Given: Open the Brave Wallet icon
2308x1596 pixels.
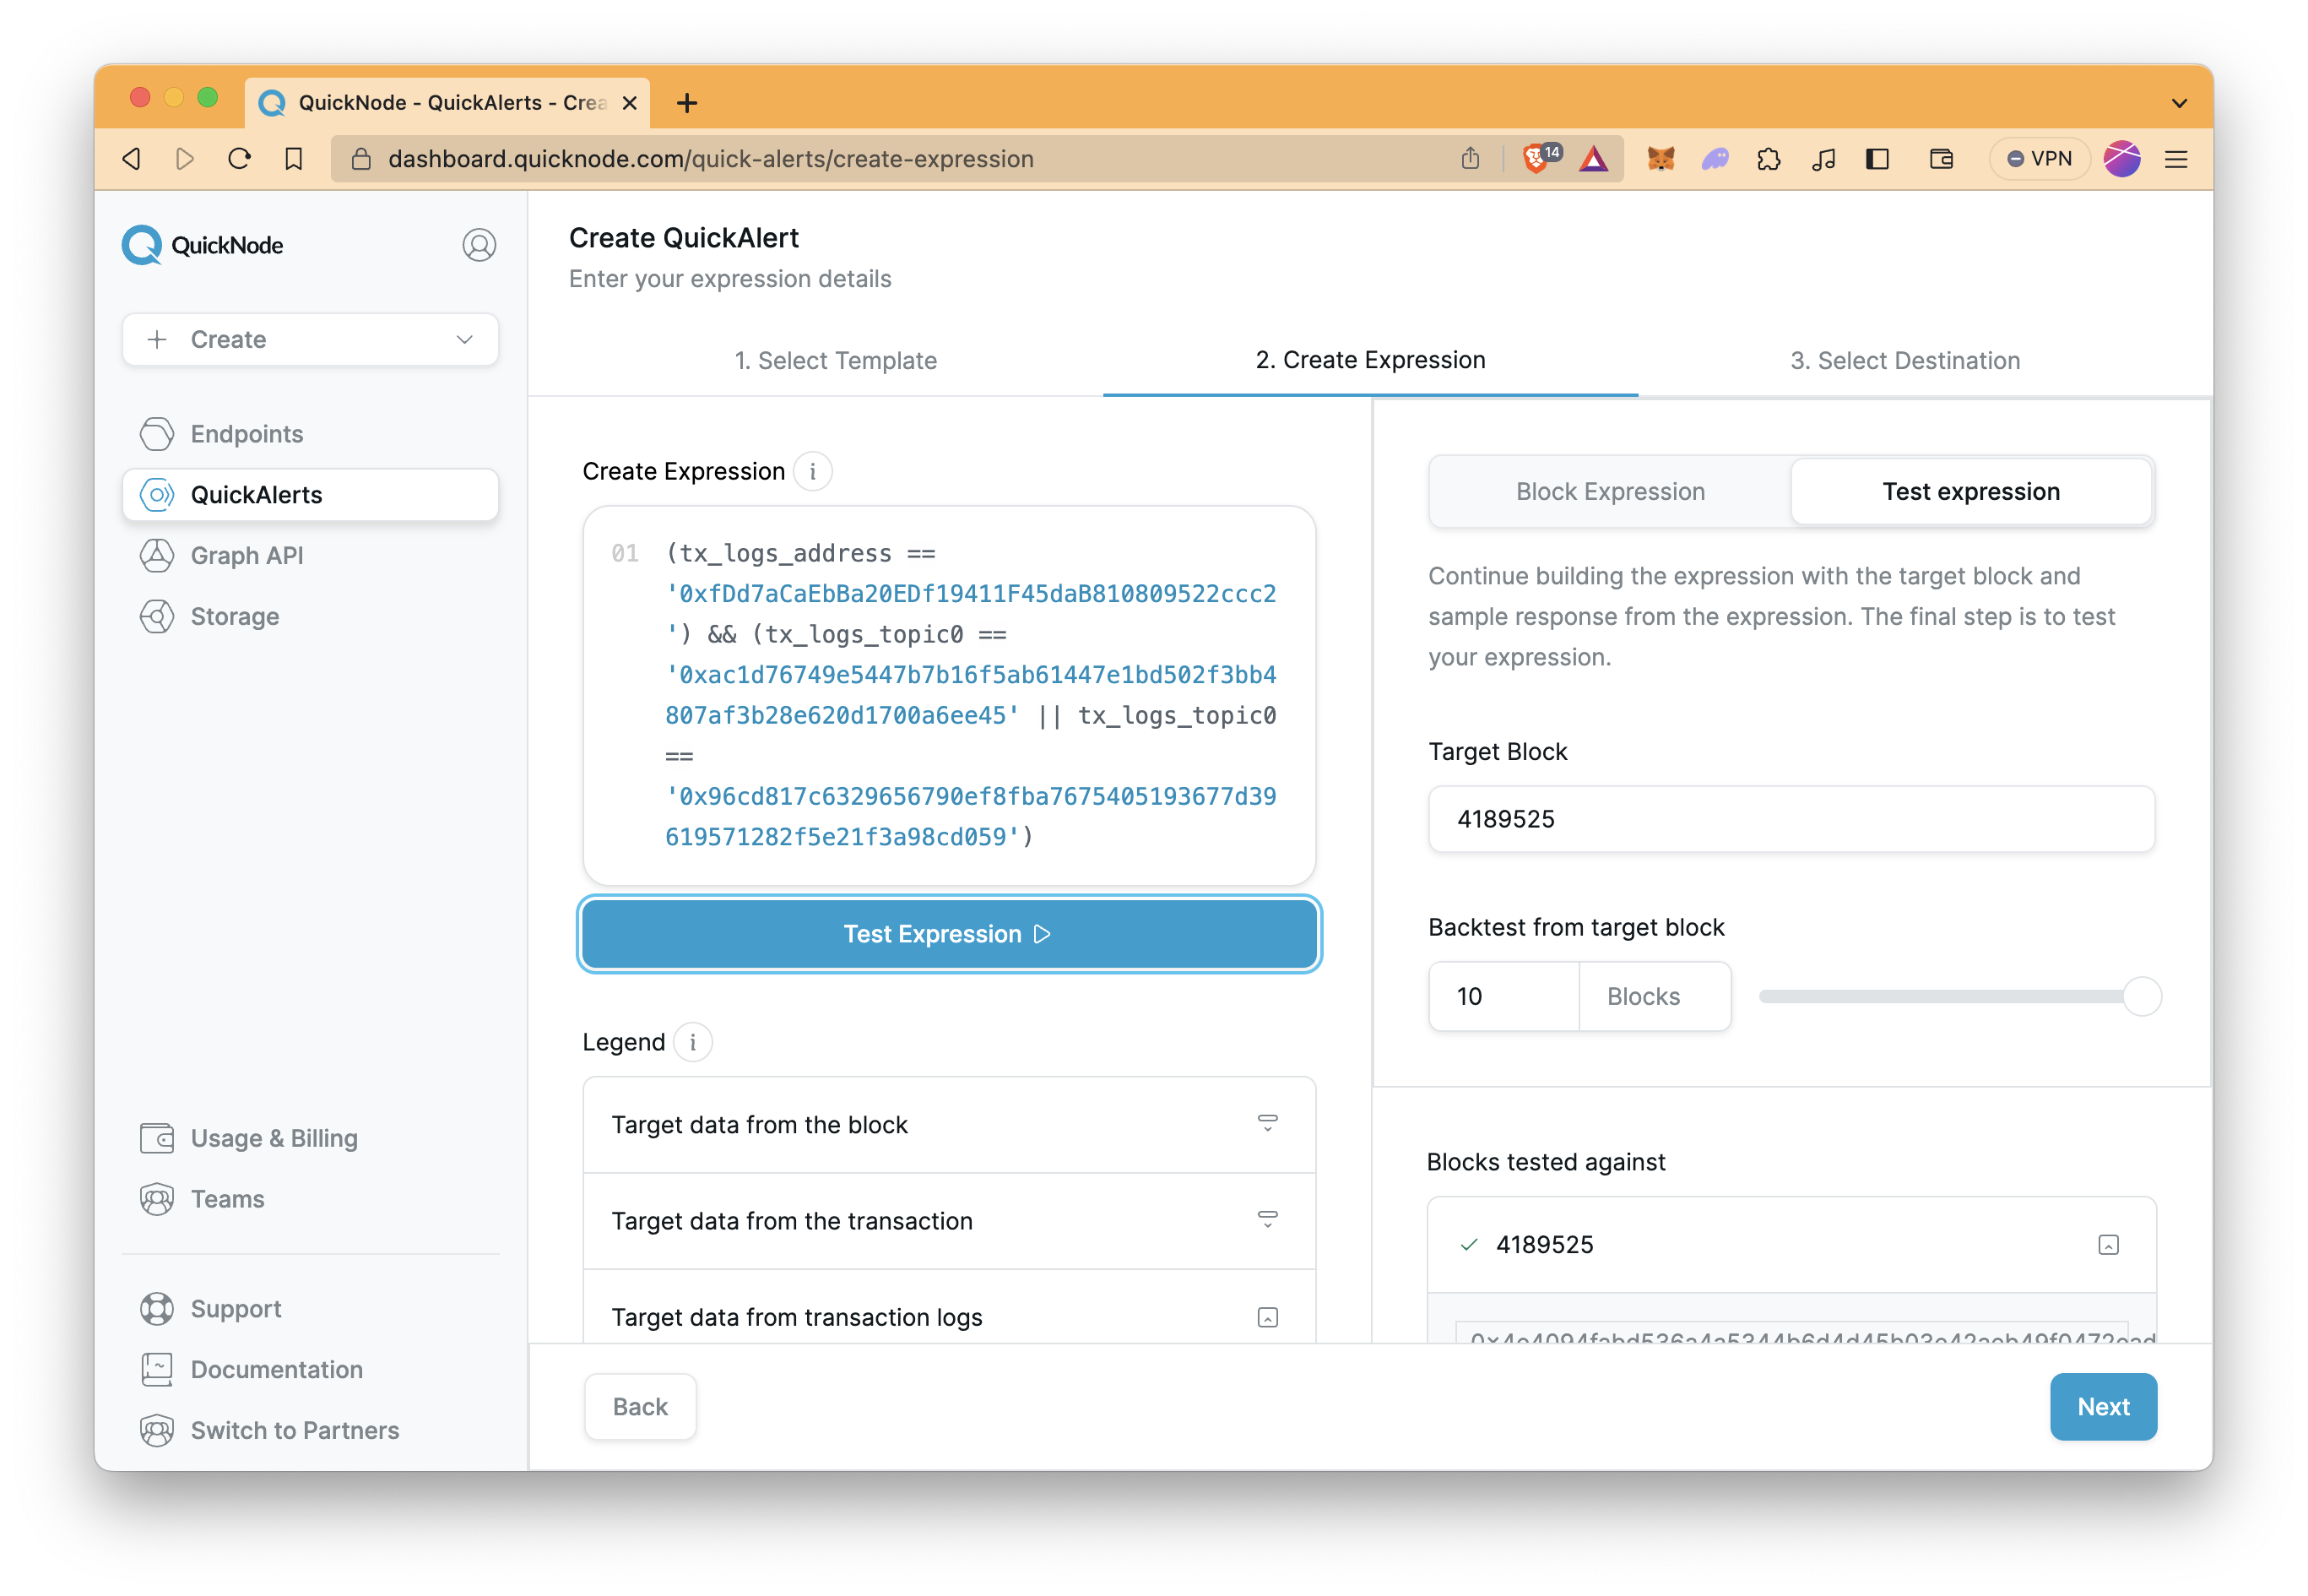Looking at the screenshot, I should point(1941,159).
